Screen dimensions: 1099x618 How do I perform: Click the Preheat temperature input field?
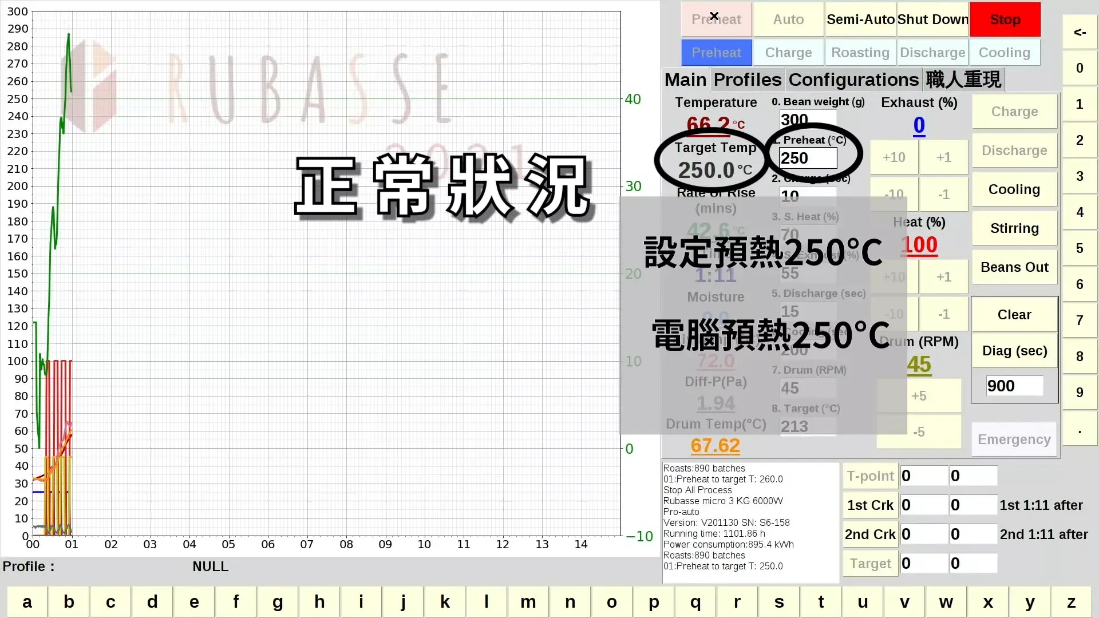click(x=808, y=158)
